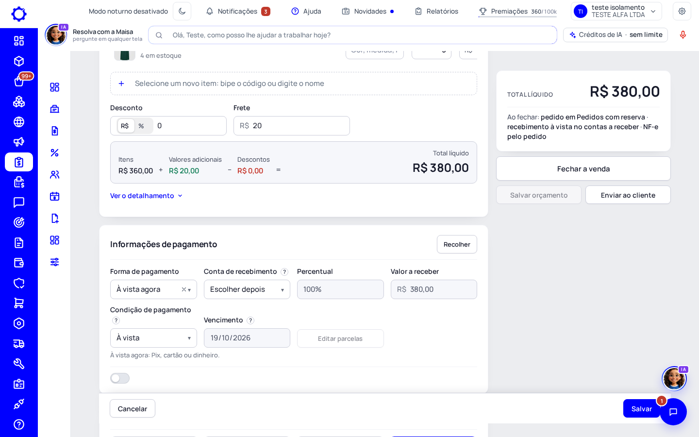The width and height of the screenshot is (699, 437).
Task: Open Relatórios menu
Action: tap(436, 11)
